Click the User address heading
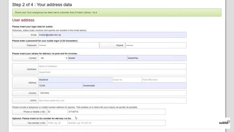 (x=23, y=20)
